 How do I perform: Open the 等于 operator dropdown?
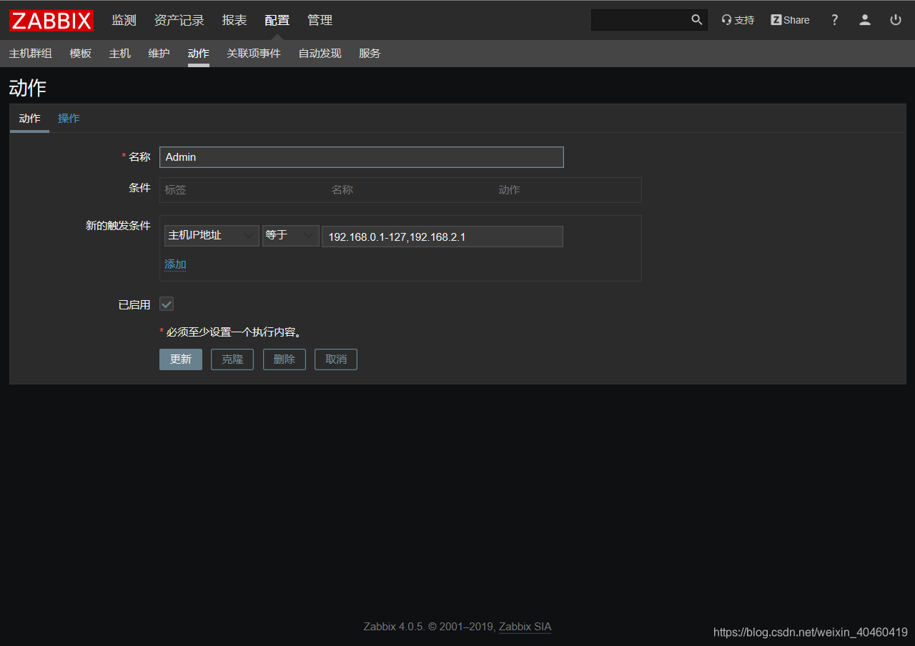[291, 236]
